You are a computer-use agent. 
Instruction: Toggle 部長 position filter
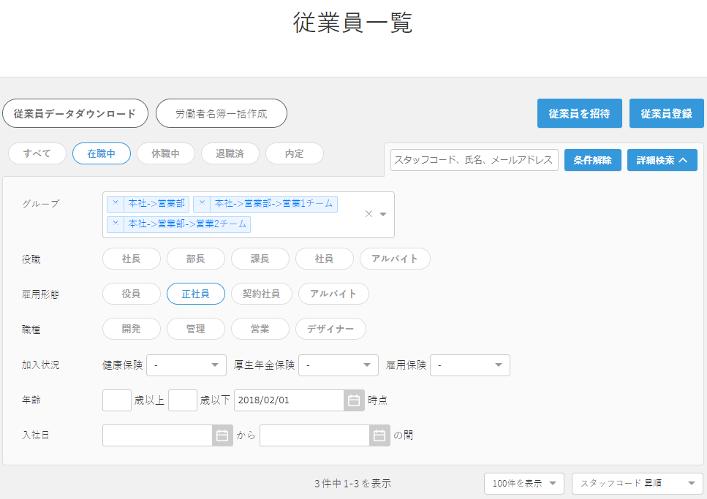click(x=195, y=259)
